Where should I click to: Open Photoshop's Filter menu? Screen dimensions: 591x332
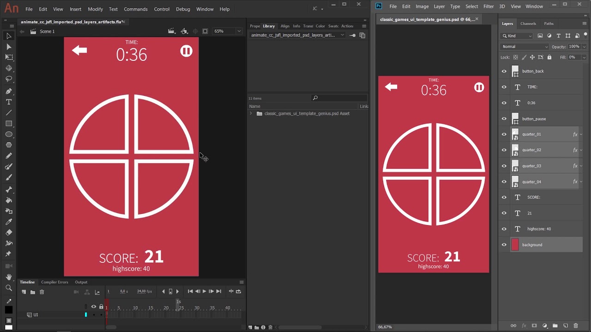488,6
